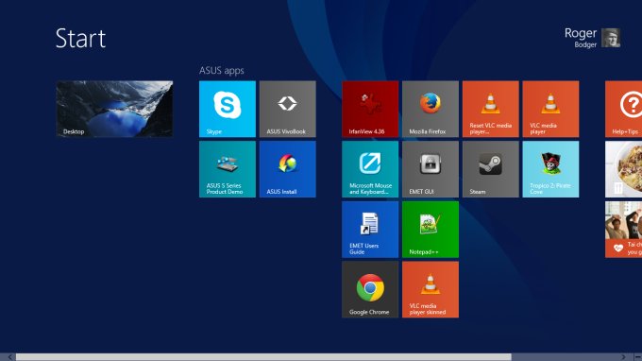Launch the EMET GUI tile

click(x=431, y=169)
